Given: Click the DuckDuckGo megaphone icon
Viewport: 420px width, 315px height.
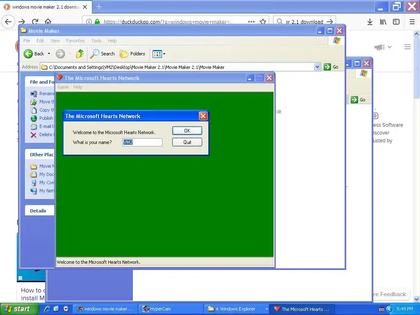Looking at the screenshot, I should (379, 47).
